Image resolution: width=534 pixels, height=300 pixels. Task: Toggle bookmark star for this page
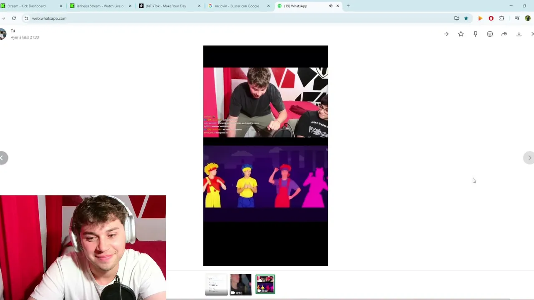click(x=466, y=18)
